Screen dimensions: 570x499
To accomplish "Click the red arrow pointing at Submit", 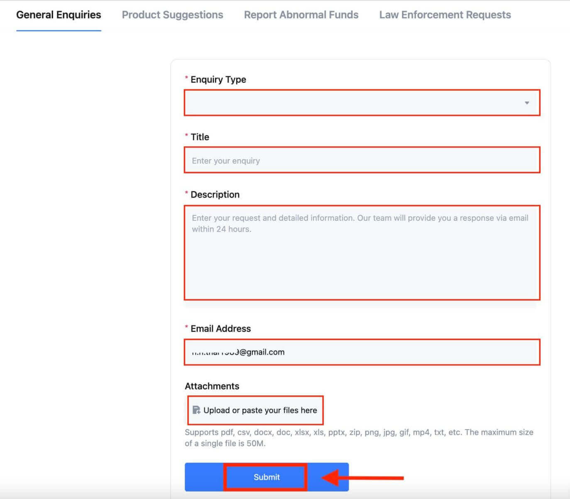I will click(363, 478).
